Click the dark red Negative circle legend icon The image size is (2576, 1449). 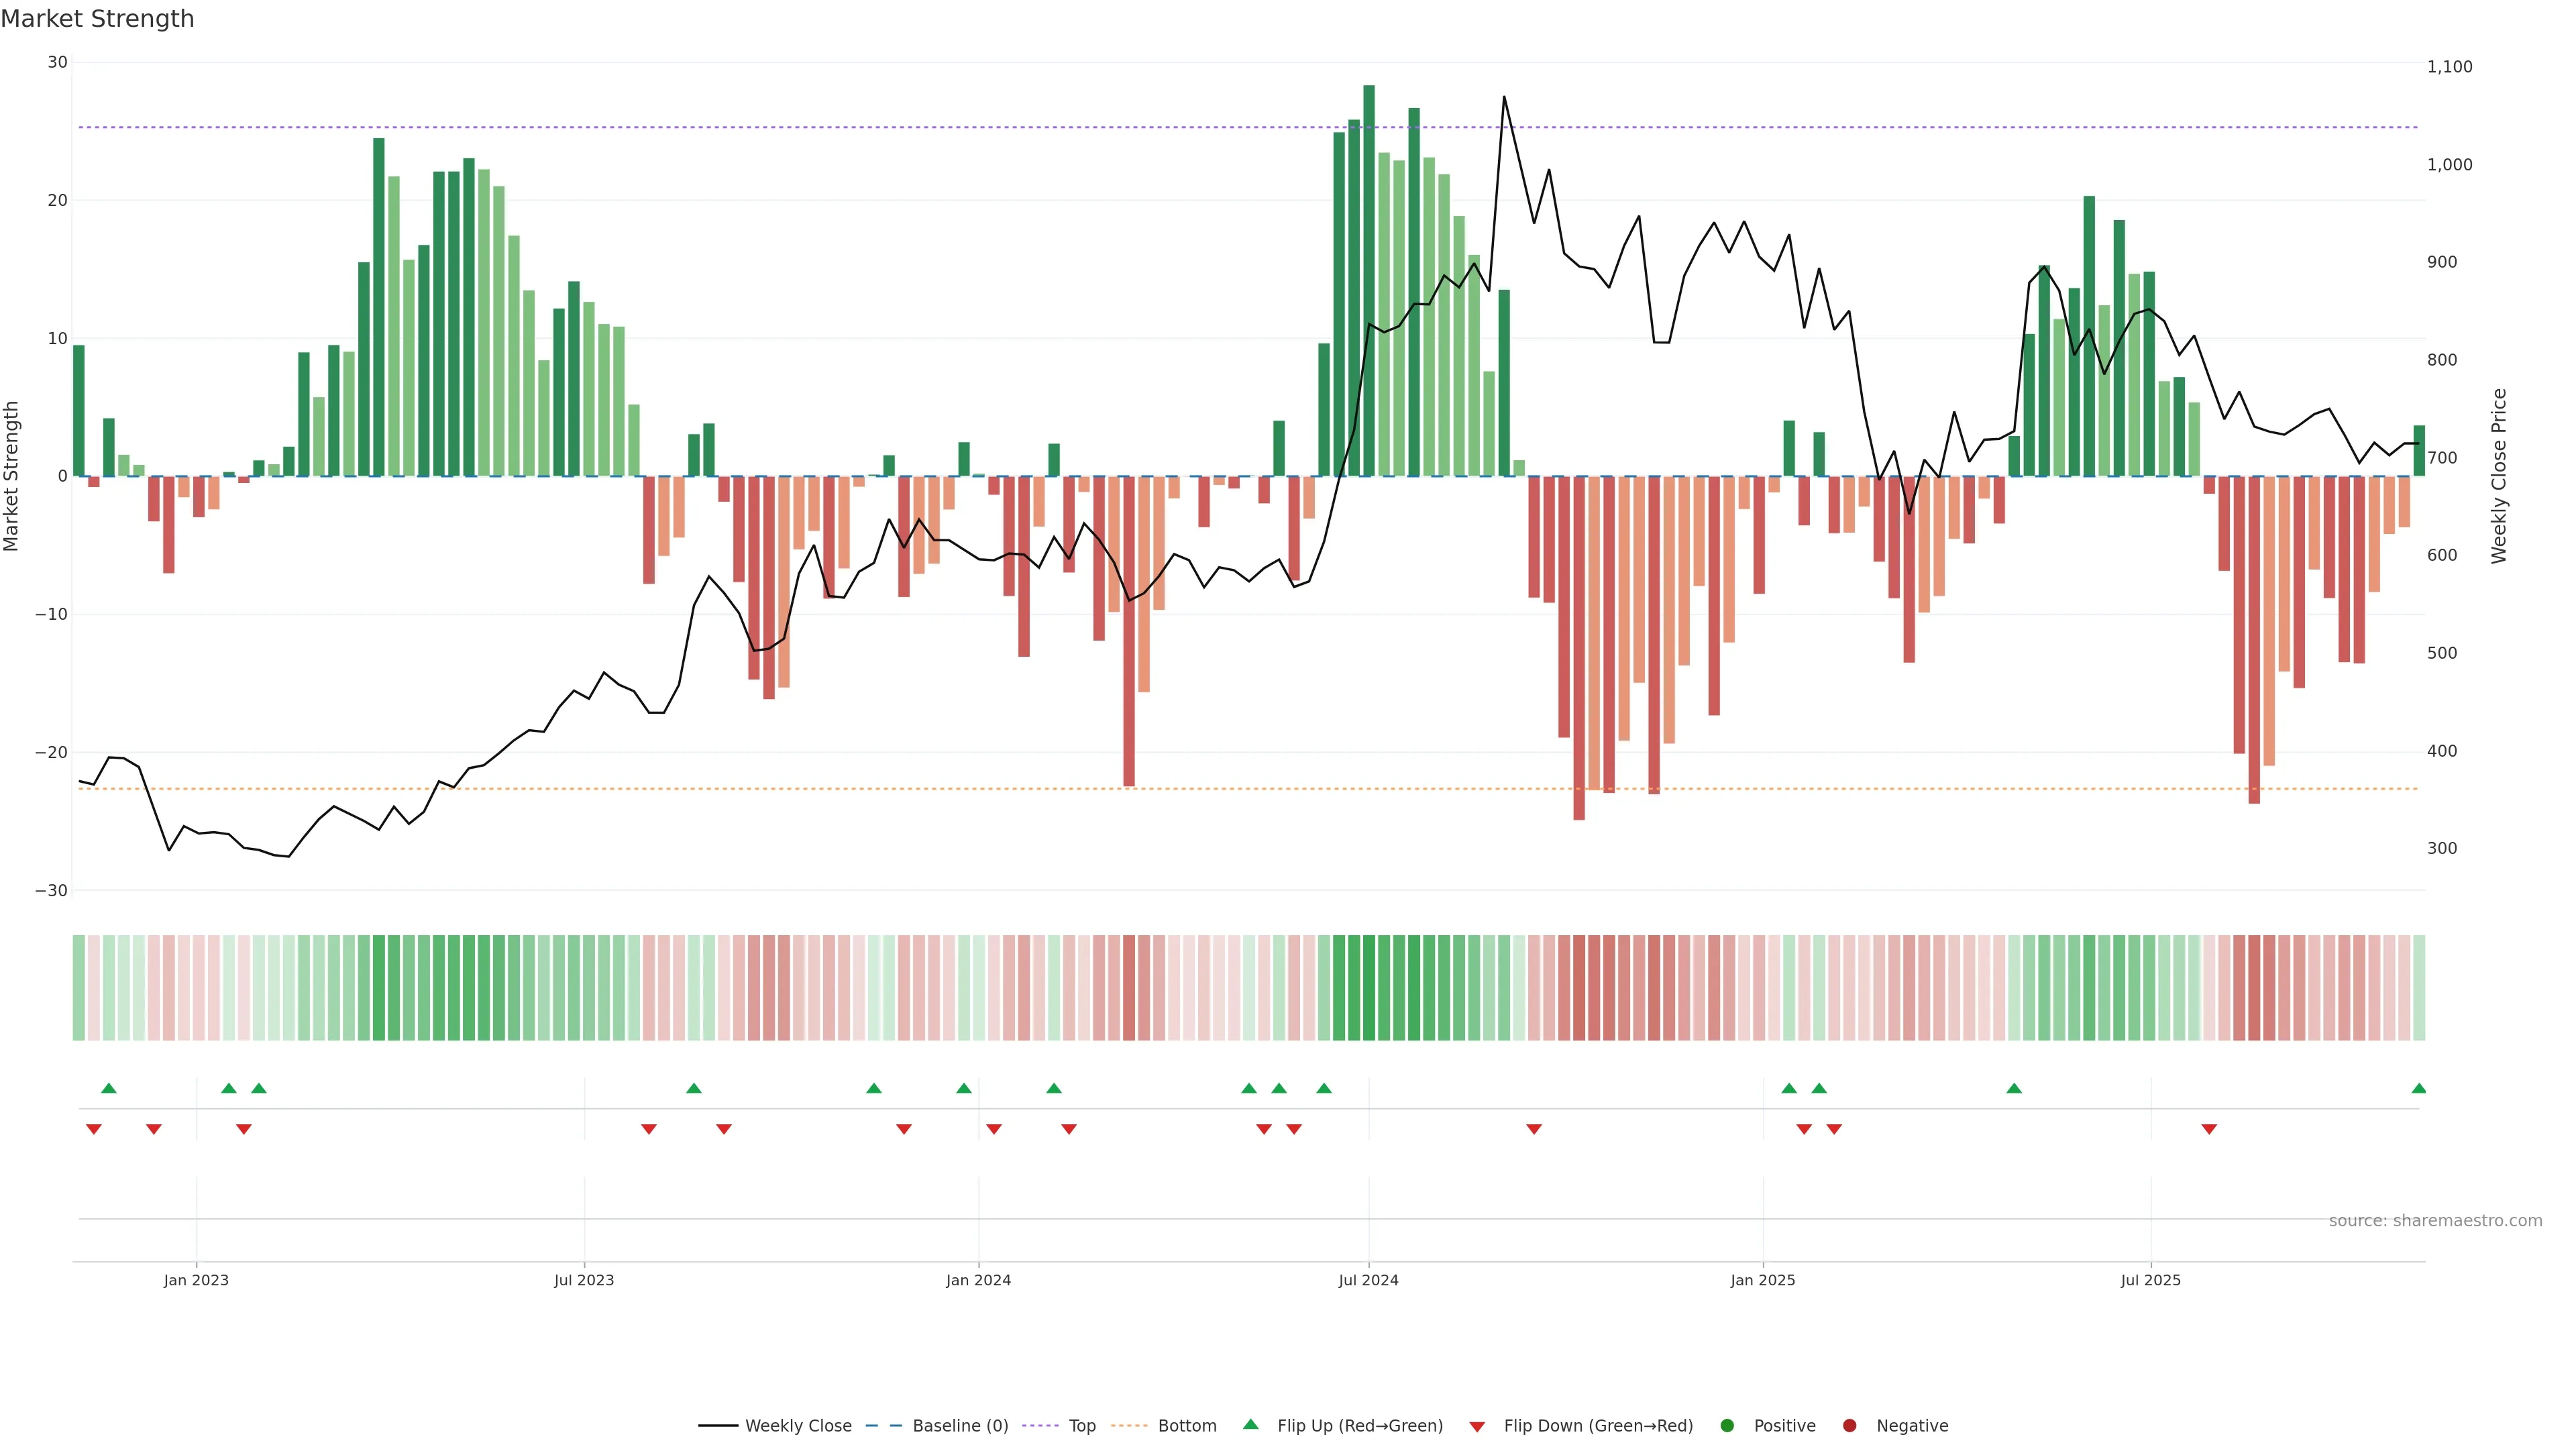click(1849, 1425)
